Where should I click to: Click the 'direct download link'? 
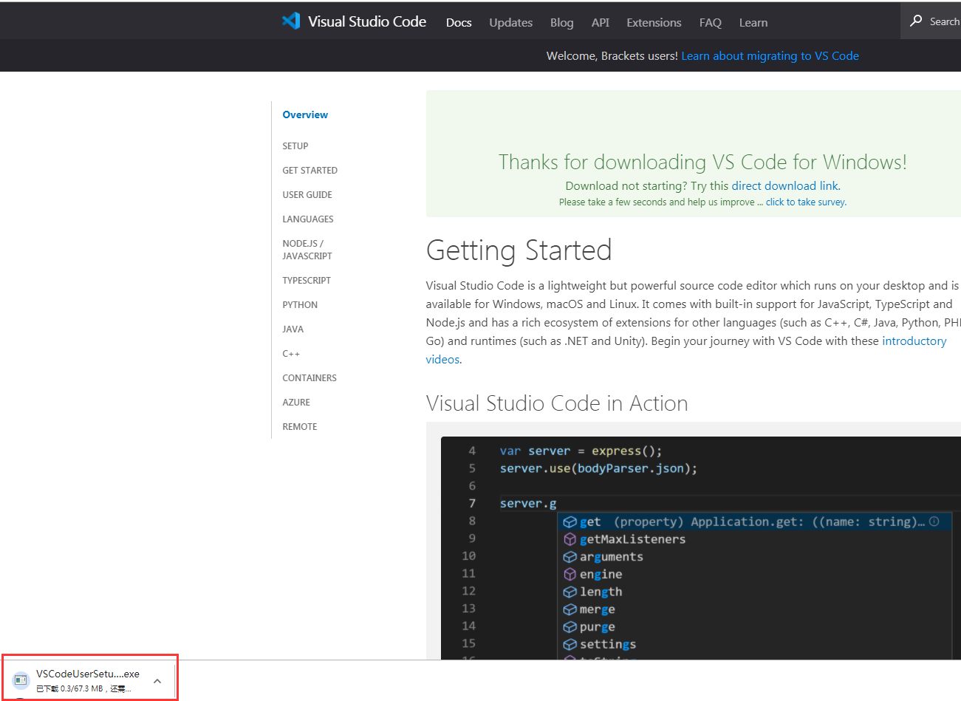click(785, 186)
